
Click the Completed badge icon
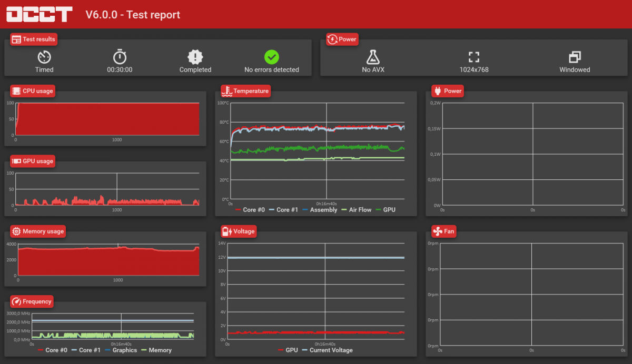(195, 57)
